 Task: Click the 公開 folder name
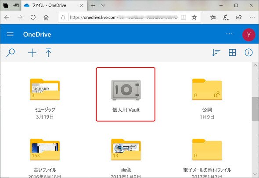coord(207,109)
